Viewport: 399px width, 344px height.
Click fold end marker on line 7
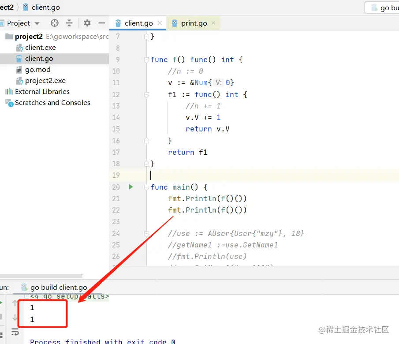pos(146,37)
